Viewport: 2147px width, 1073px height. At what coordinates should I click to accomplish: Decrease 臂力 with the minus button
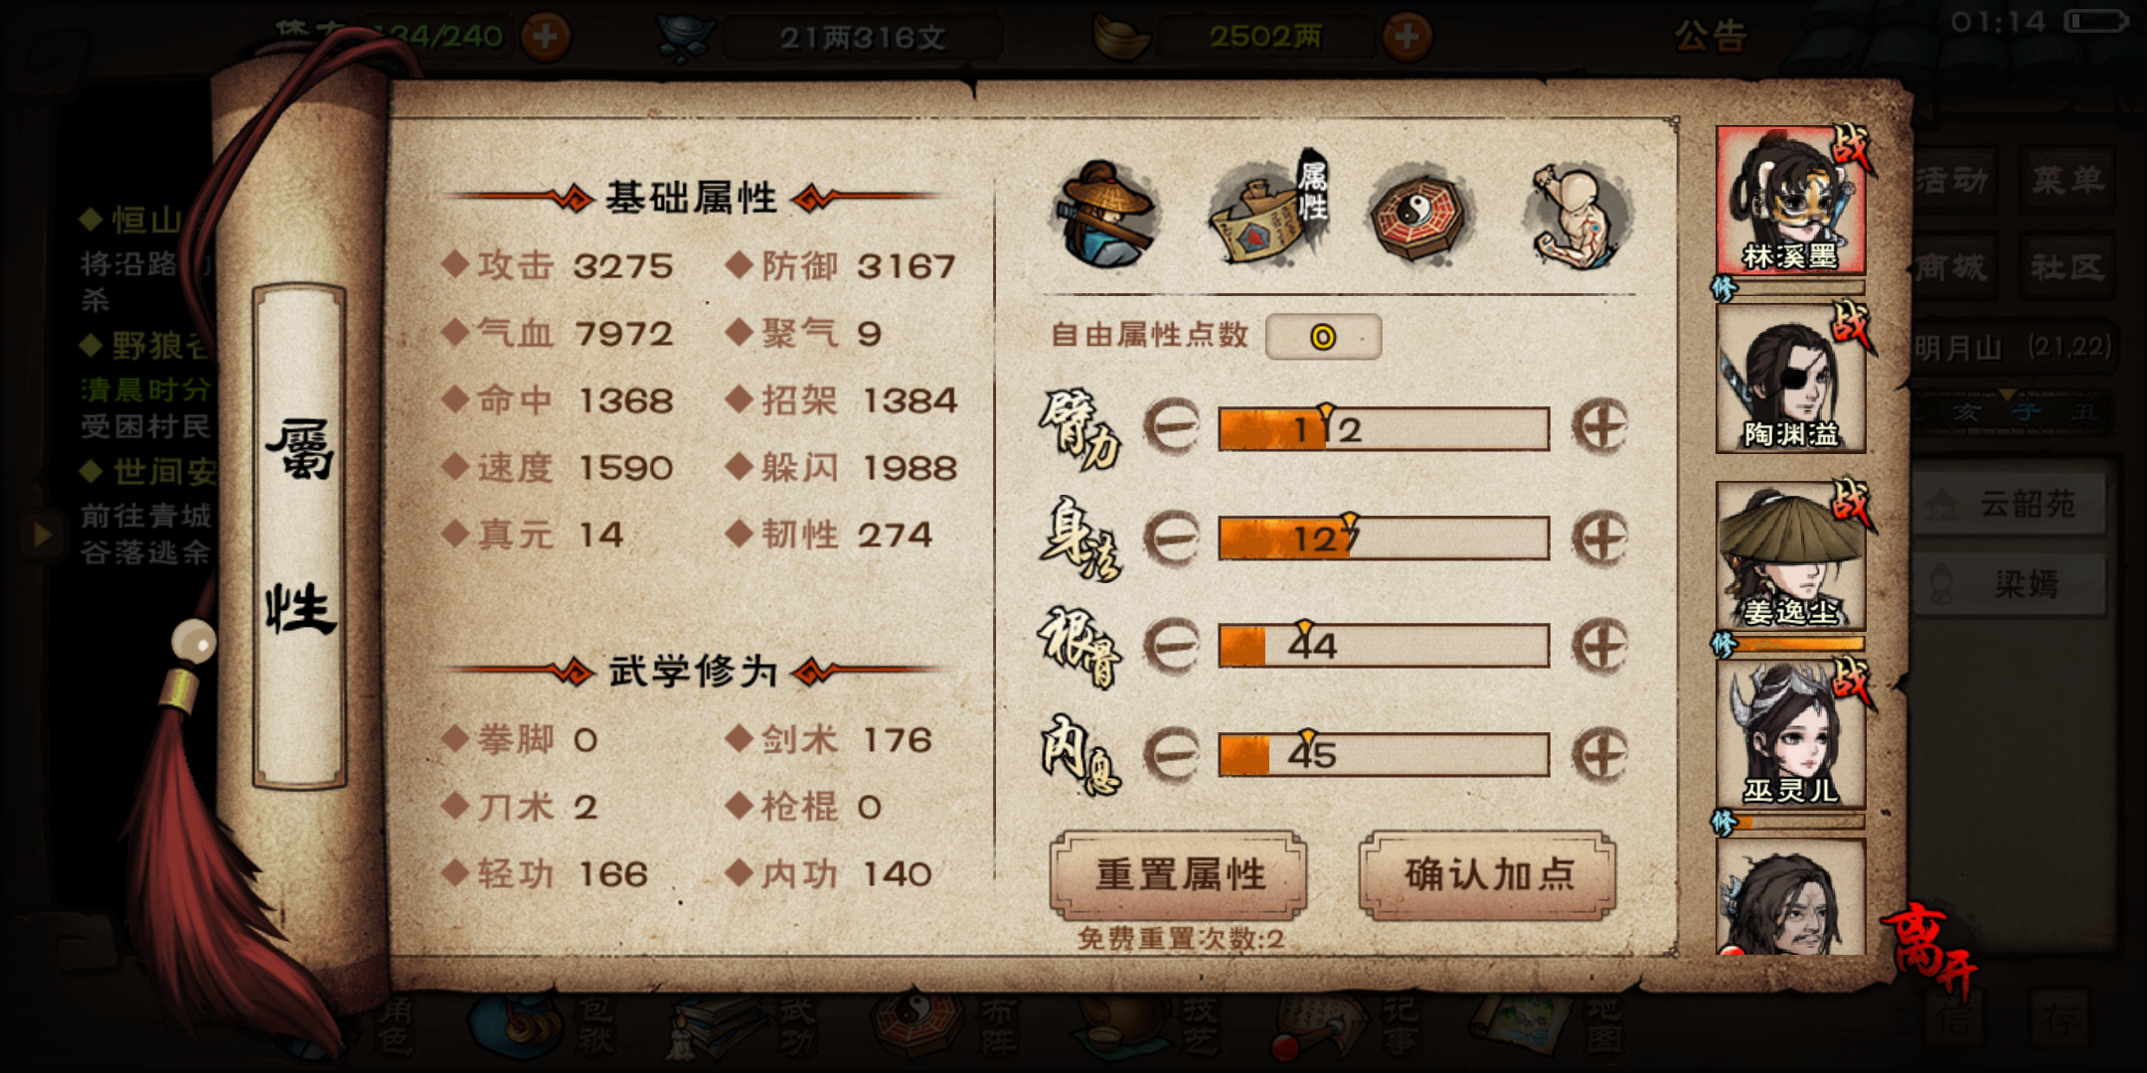[x=1173, y=428]
